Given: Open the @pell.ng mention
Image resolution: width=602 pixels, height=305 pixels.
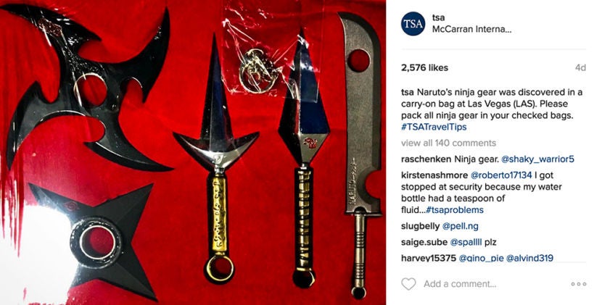Looking at the screenshot, I should point(461,226).
